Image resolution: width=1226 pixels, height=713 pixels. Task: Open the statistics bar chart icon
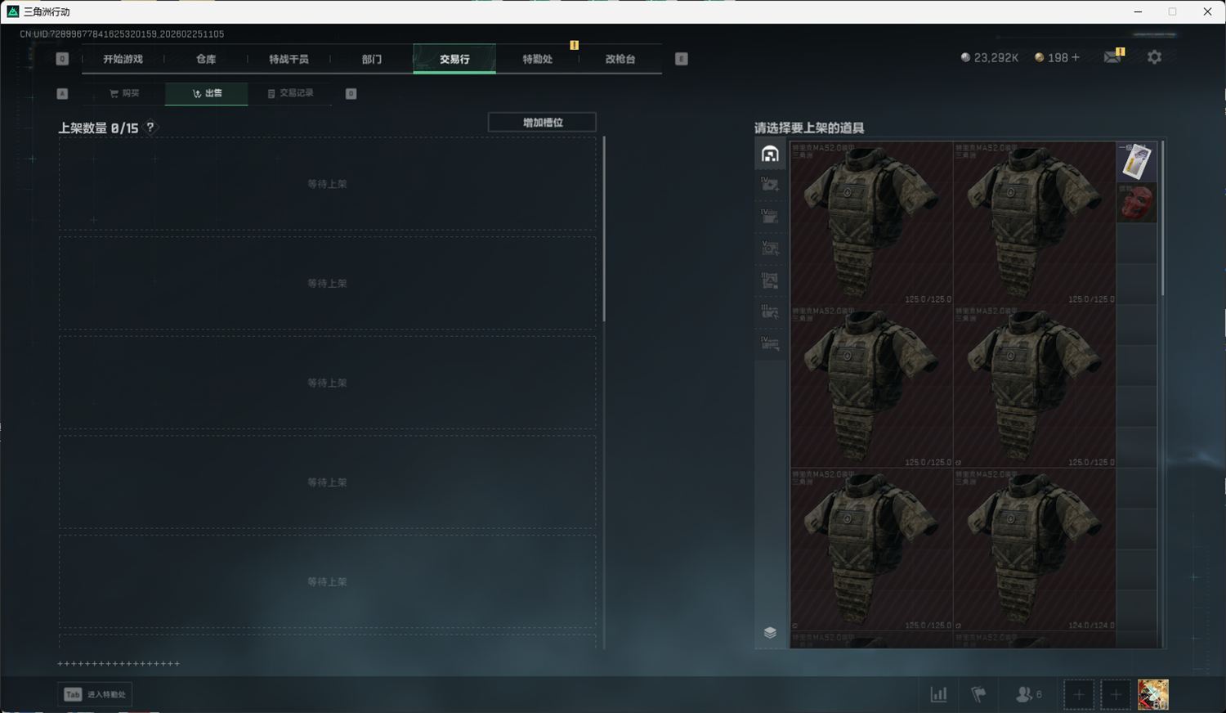tap(938, 694)
